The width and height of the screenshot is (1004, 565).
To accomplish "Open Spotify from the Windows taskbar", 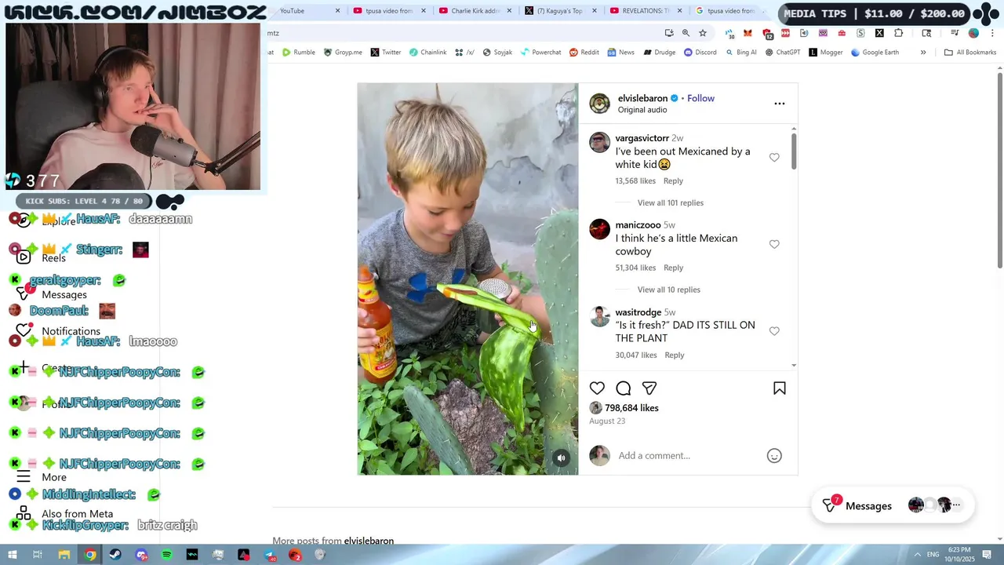I will tap(166, 555).
